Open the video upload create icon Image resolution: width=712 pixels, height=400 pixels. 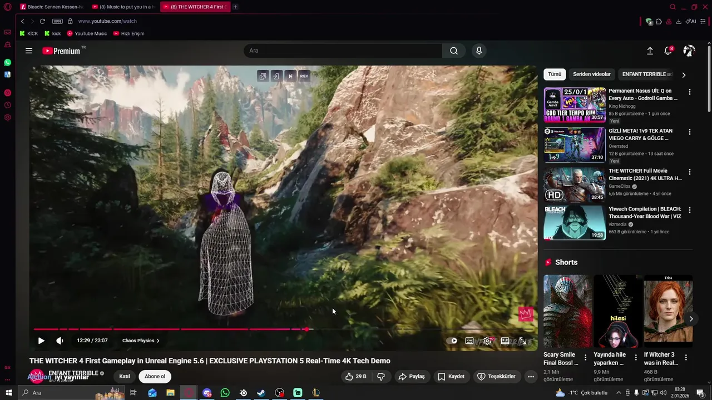(650, 51)
